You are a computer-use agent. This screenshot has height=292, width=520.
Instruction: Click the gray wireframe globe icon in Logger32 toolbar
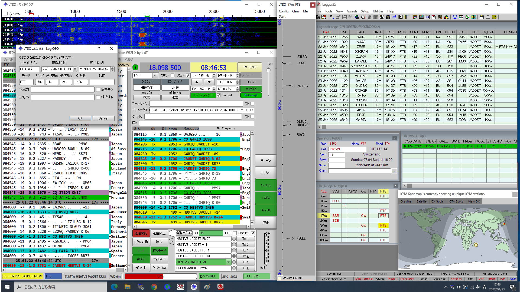(x=369, y=17)
